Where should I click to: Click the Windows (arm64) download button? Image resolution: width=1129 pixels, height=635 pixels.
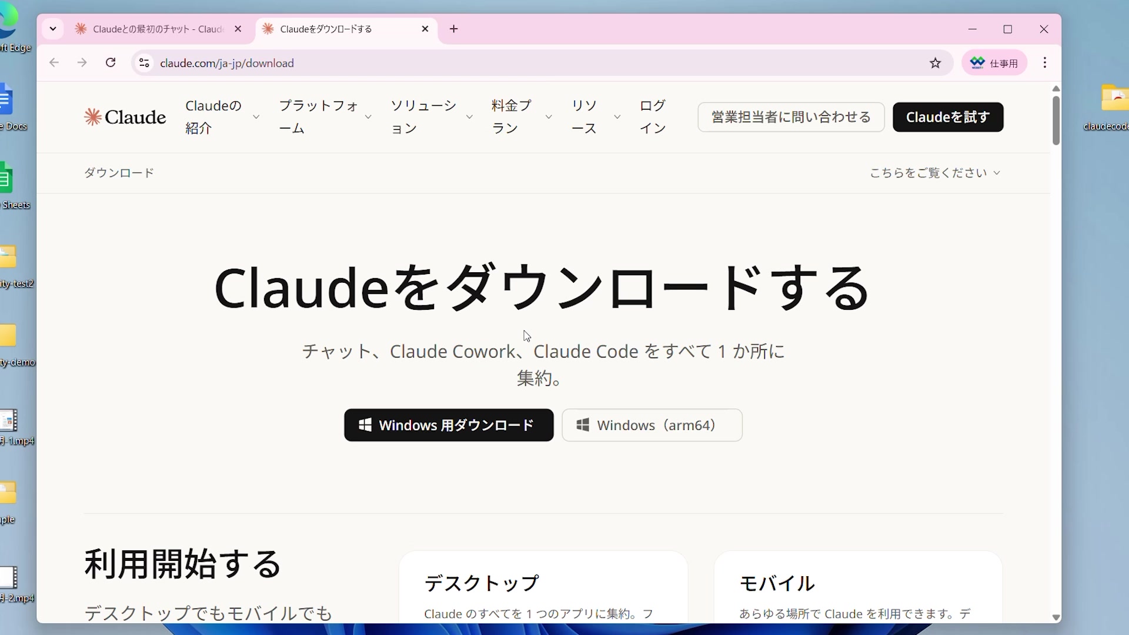(x=652, y=425)
